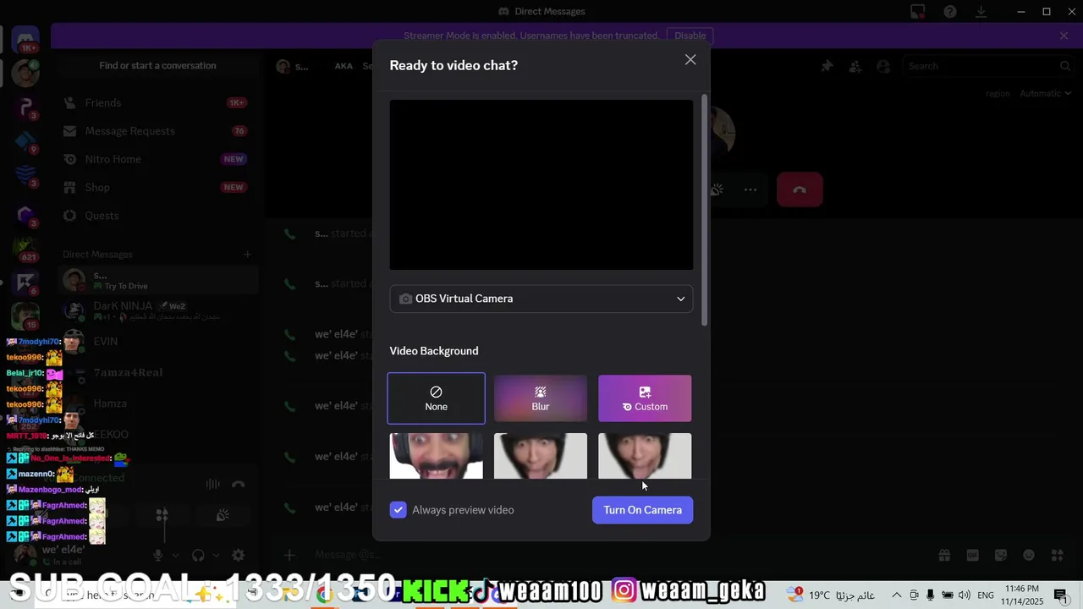Open the call's more options ellipsis
Image resolution: width=1083 pixels, height=609 pixels.
point(750,189)
